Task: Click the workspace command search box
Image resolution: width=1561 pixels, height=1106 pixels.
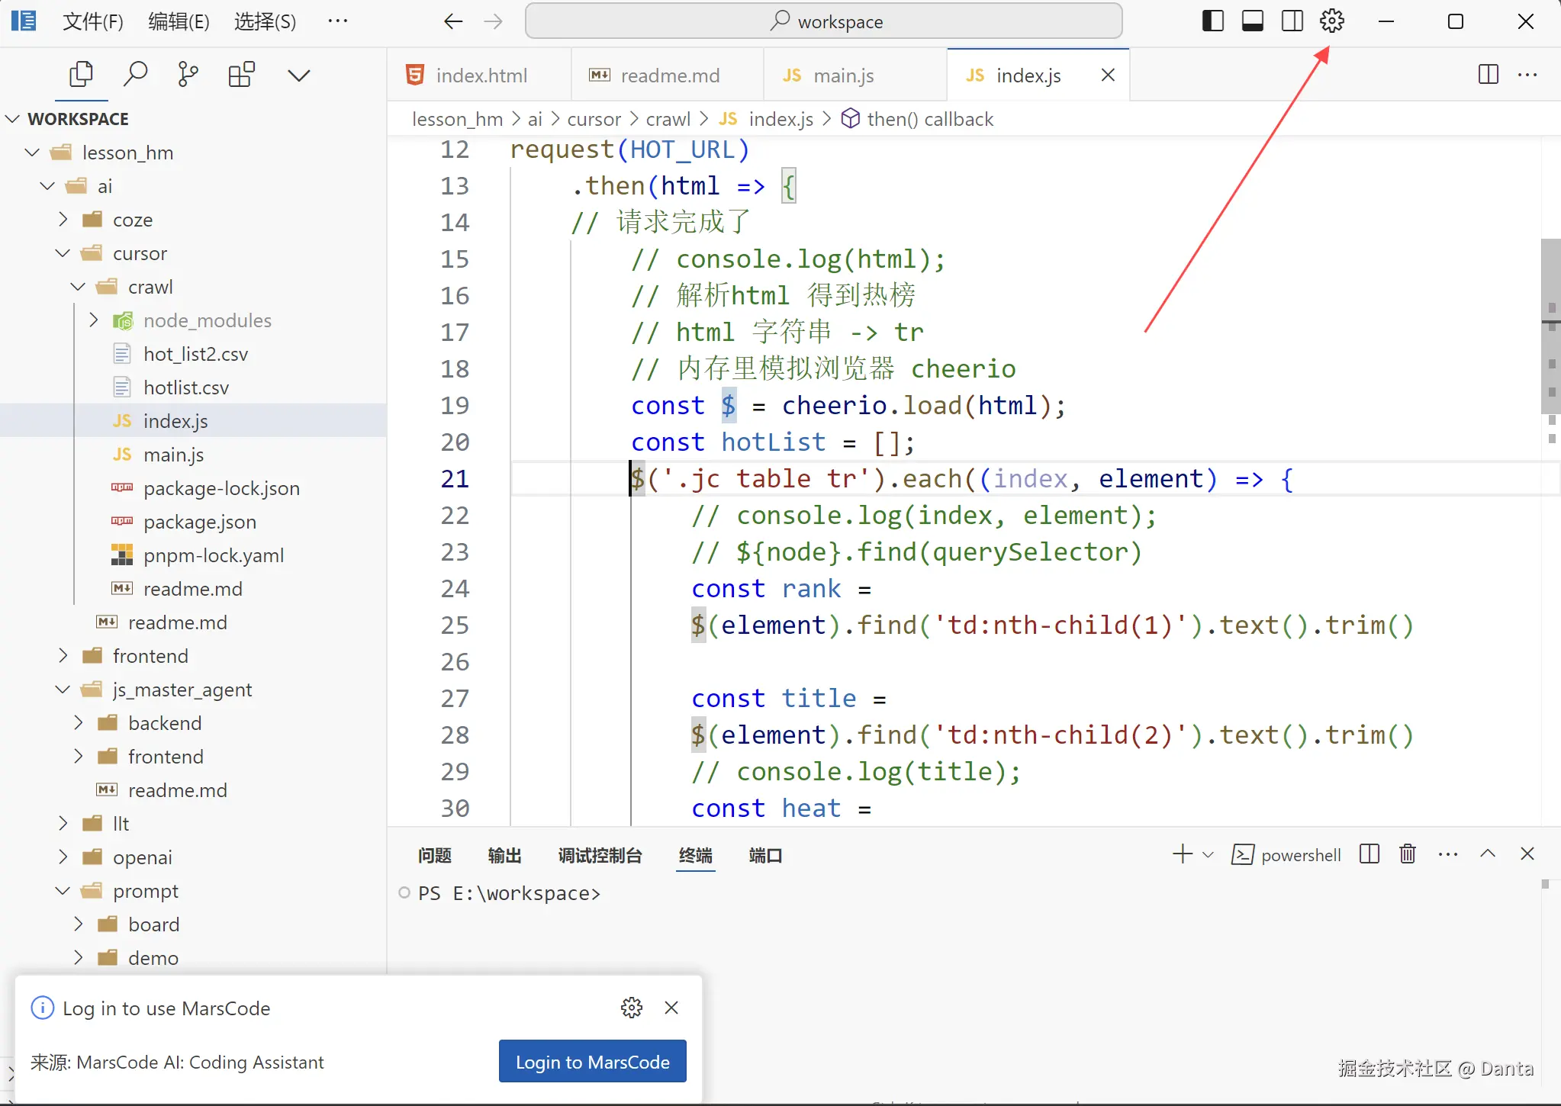Action: (x=824, y=21)
